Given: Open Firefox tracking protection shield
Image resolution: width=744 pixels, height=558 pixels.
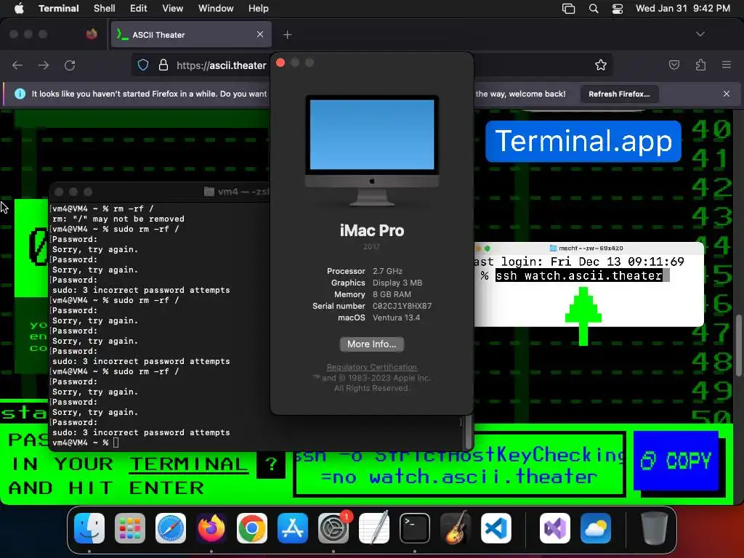Looking at the screenshot, I should (143, 65).
